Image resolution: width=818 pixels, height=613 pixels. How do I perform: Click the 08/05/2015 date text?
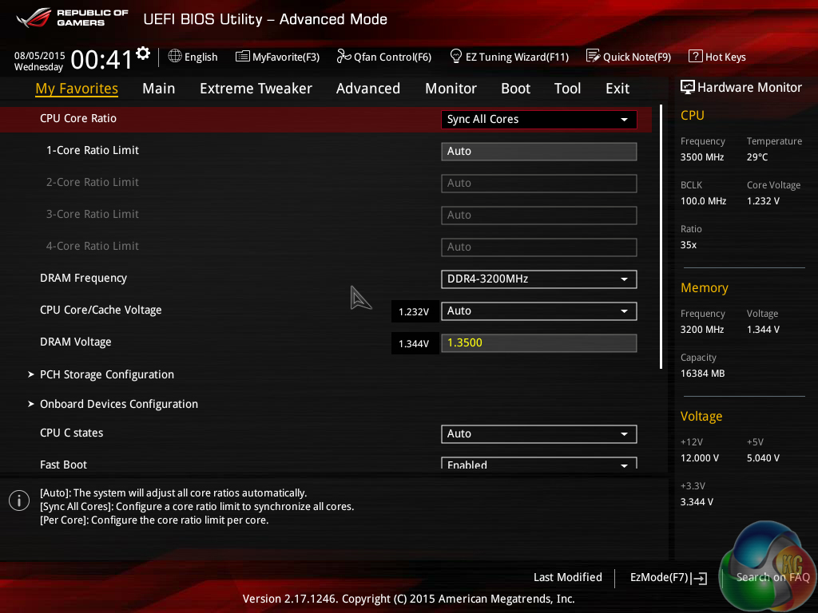40,55
